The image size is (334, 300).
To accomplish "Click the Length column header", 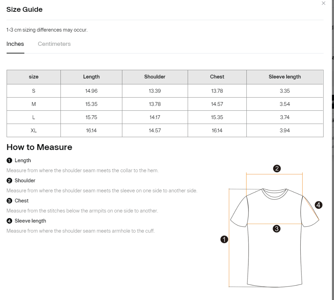I will coord(91,77).
